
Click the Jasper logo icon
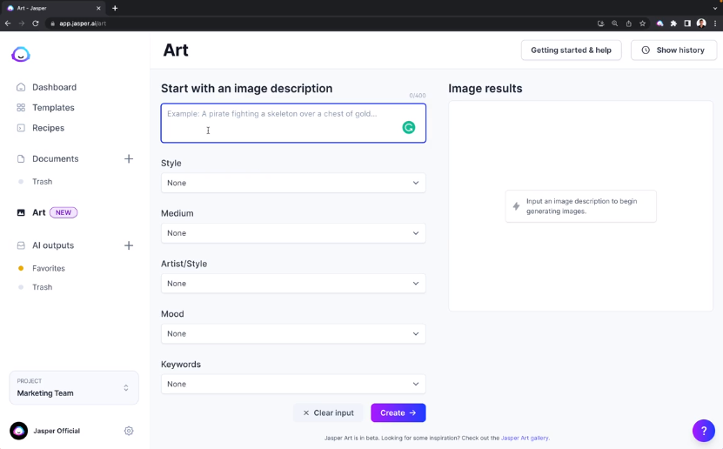point(21,55)
